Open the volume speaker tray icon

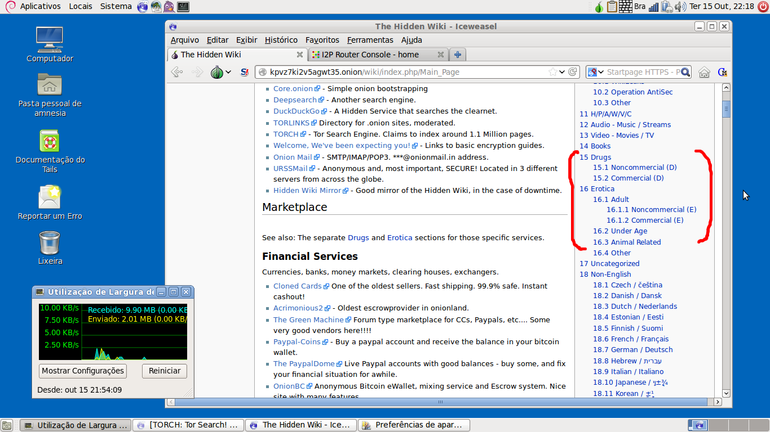680,7
